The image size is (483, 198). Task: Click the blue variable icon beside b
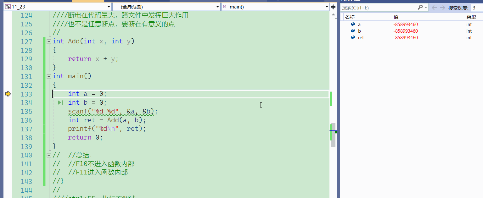pos(353,31)
